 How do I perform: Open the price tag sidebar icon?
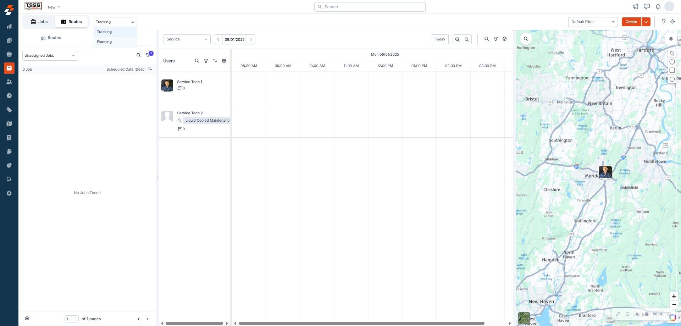pos(9,110)
